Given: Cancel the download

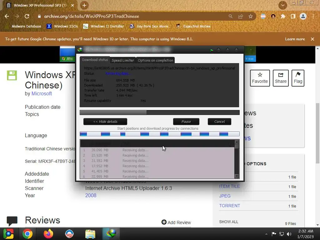Looking at the screenshot, I should (x=219, y=122).
